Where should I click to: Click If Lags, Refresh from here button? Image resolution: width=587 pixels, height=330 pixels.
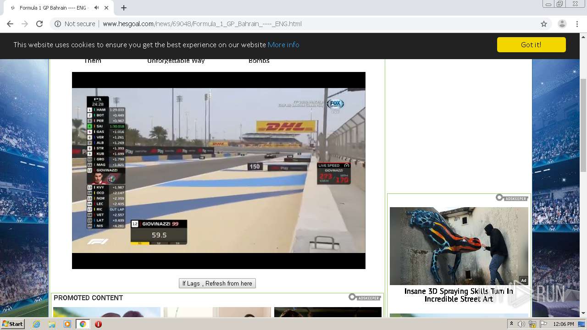click(x=217, y=283)
